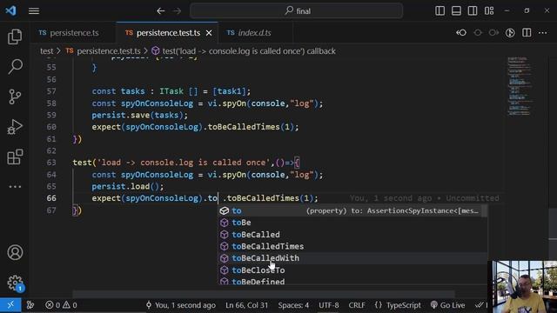
Task: Choose the 'toBeCalledTimes' suggestion
Action: [352, 246]
